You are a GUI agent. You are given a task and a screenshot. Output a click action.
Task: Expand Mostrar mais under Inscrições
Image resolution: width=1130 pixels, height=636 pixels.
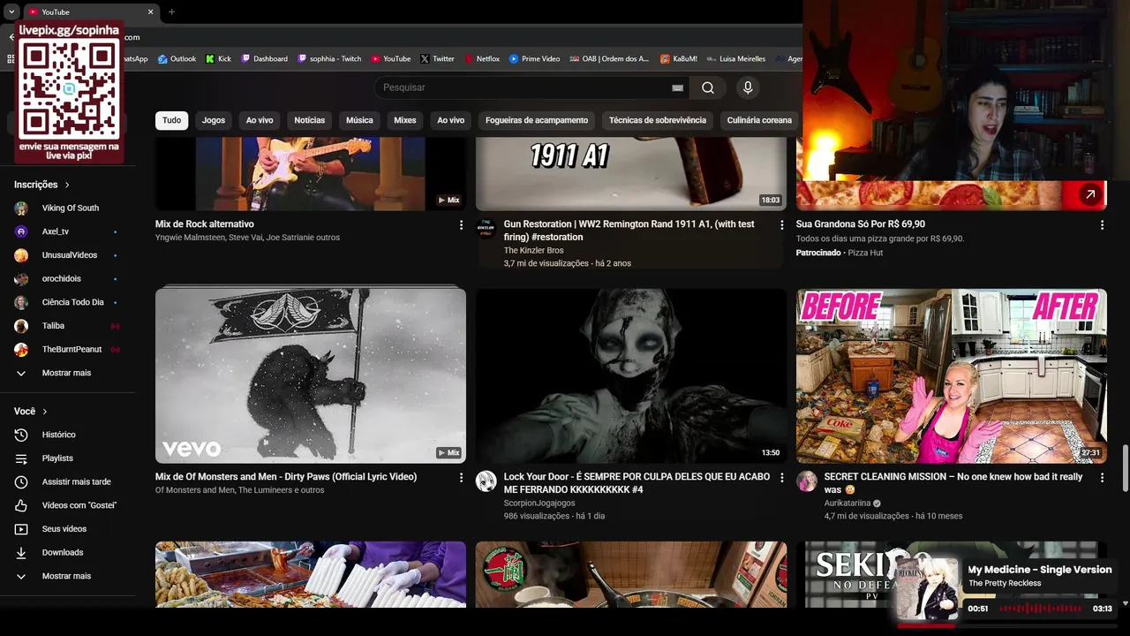[67, 373]
